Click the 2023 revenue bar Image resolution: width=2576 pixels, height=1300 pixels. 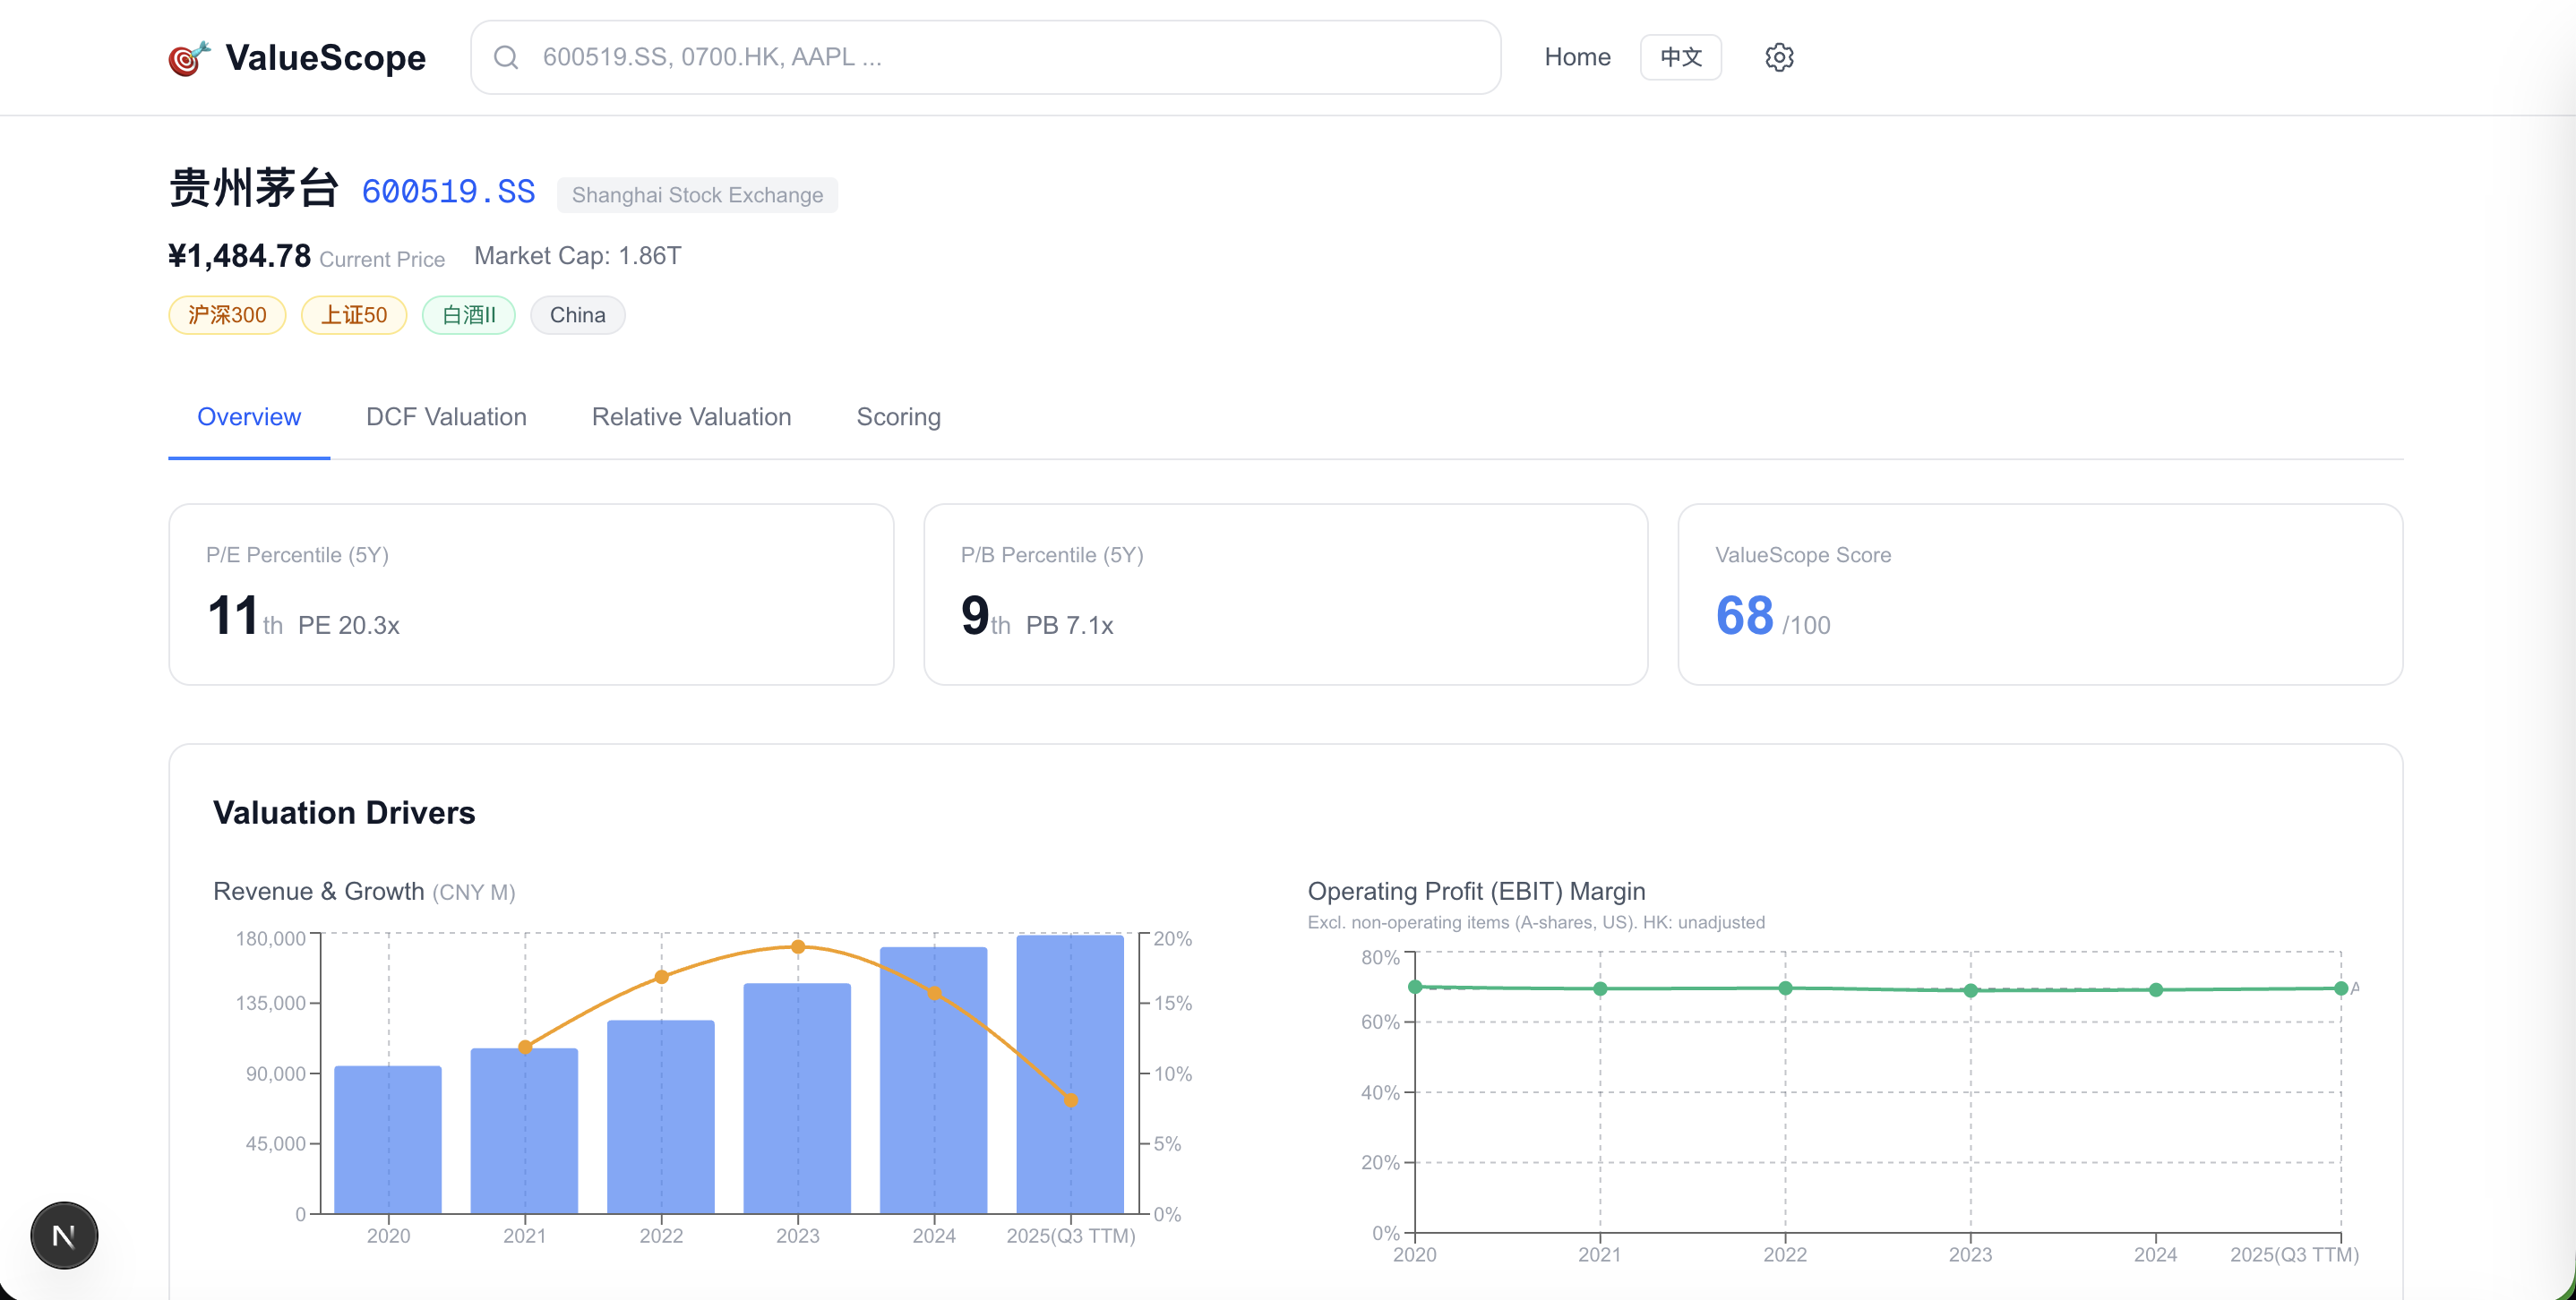(797, 1099)
